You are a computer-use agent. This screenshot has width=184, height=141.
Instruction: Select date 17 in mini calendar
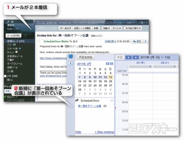tap(95, 81)
